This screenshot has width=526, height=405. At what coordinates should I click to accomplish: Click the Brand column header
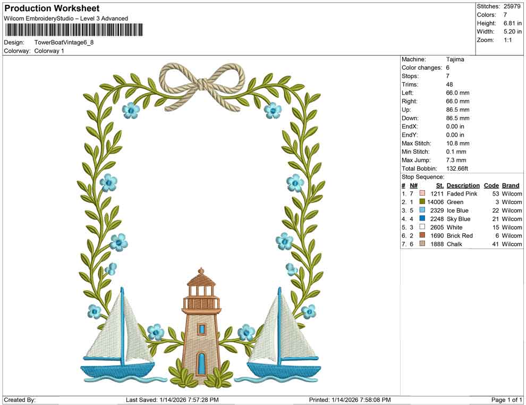coord(510,185)
